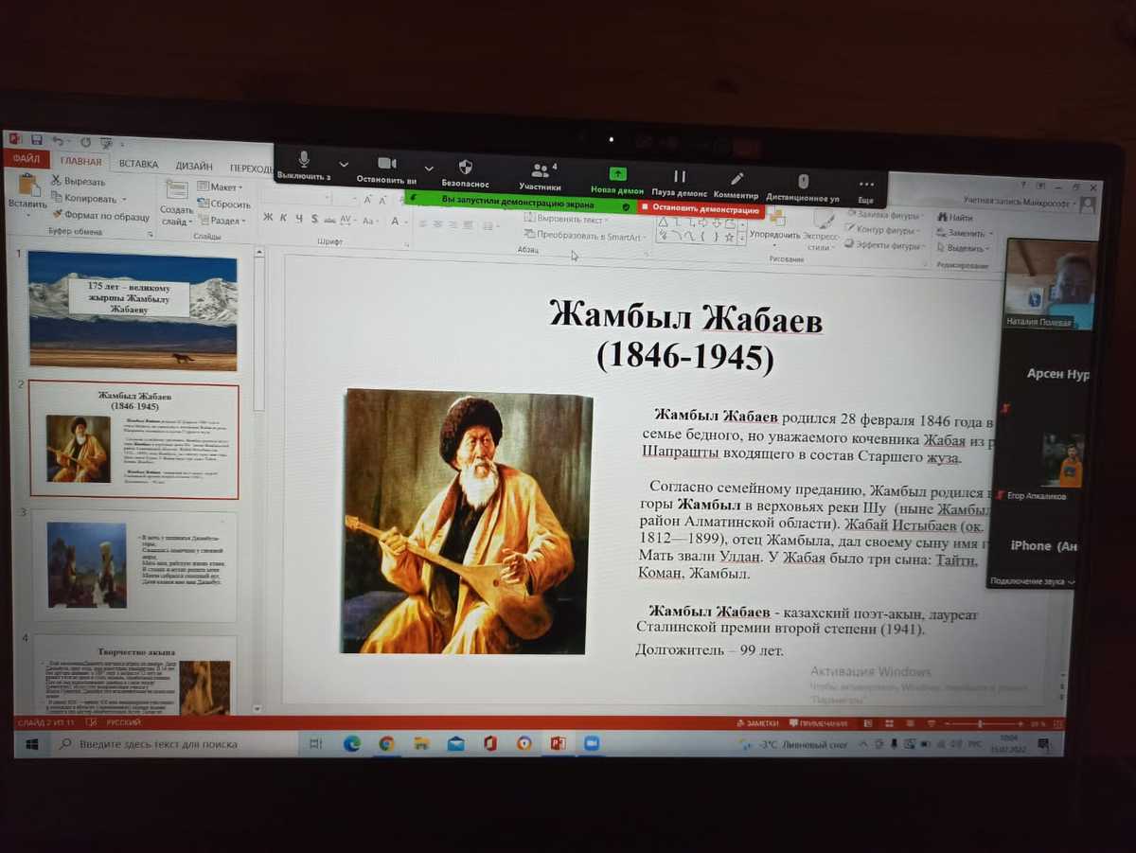Image resolution: width=1136 pixels, height=853 pixels.
Task: Open Zoom Security shield icon
Action: (x=465, y=168)
